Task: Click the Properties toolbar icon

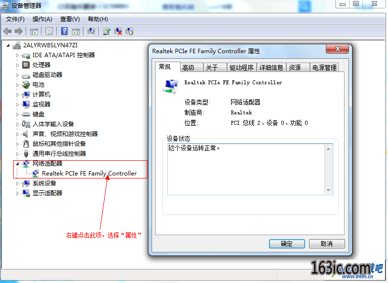Action: [x=49, y=32]
